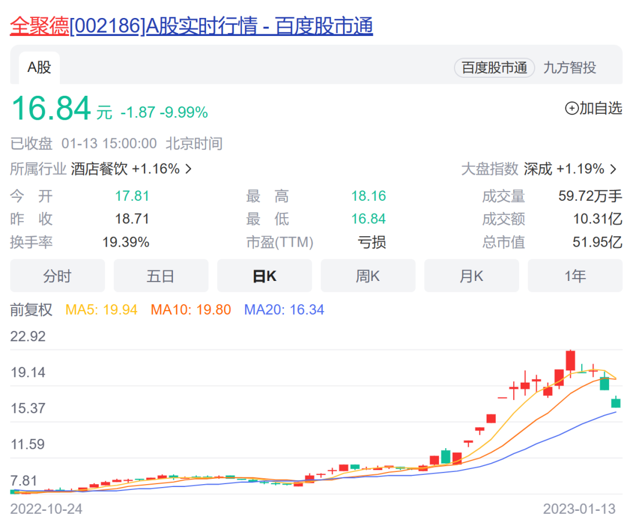Click the 今开 value 17.81
627x523 pixels.
click(x=132, y=196)
